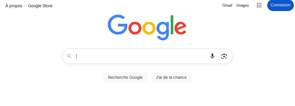Screen dimensions: 295x106
Task: Click the blue capital G of the logo
Action: (x=117, y=25)
